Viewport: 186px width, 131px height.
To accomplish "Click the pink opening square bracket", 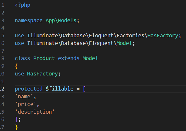I will (84, 89).
